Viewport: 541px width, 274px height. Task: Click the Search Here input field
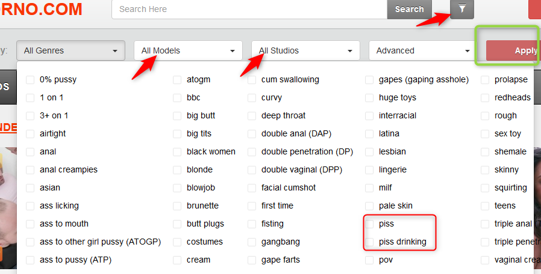249,9
